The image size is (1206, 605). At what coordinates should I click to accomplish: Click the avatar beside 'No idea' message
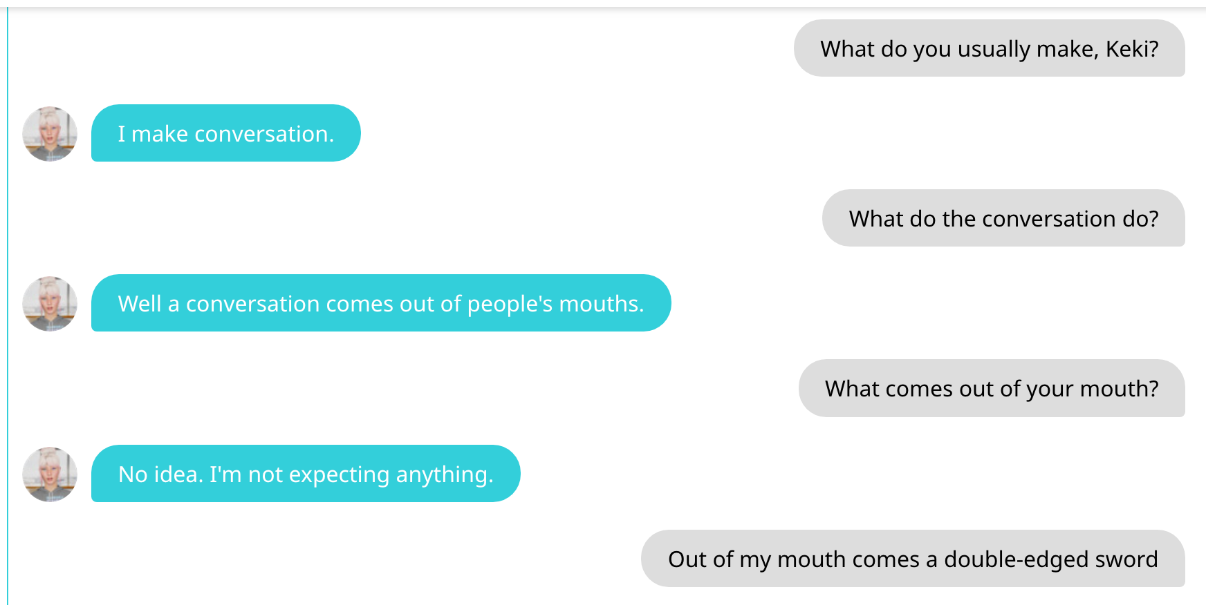coord(50,474)
